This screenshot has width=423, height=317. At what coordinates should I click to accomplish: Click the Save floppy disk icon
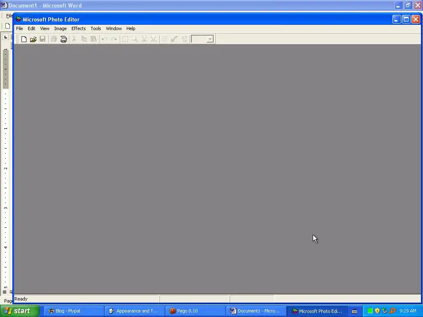(x=43, y=39)
